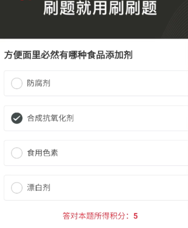Click the white checkmark icon inside 合成抗氧化剂 circle
The width and height of the screenshot is (188, 228).
[17, 118]
